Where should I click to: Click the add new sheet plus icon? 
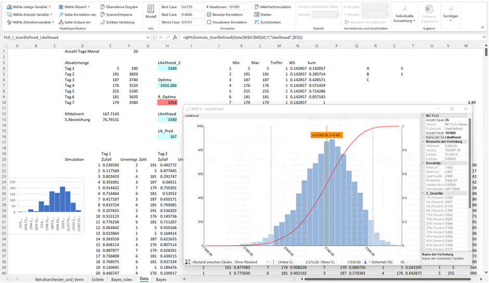pyautogui.click(x=184, y=279)
